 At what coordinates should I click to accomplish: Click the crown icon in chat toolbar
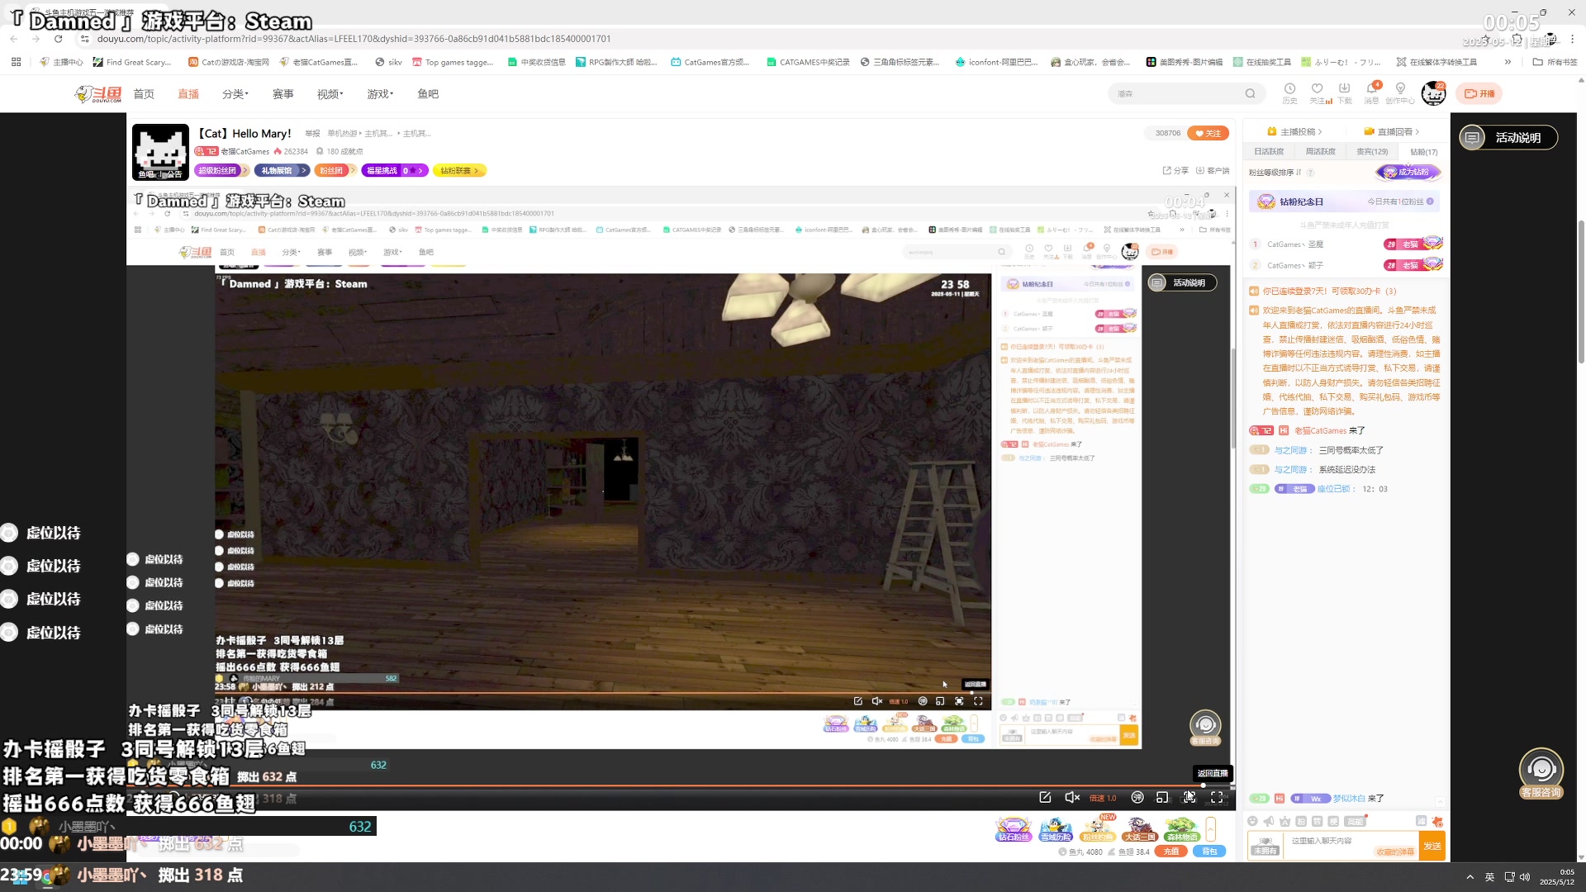1284,821
